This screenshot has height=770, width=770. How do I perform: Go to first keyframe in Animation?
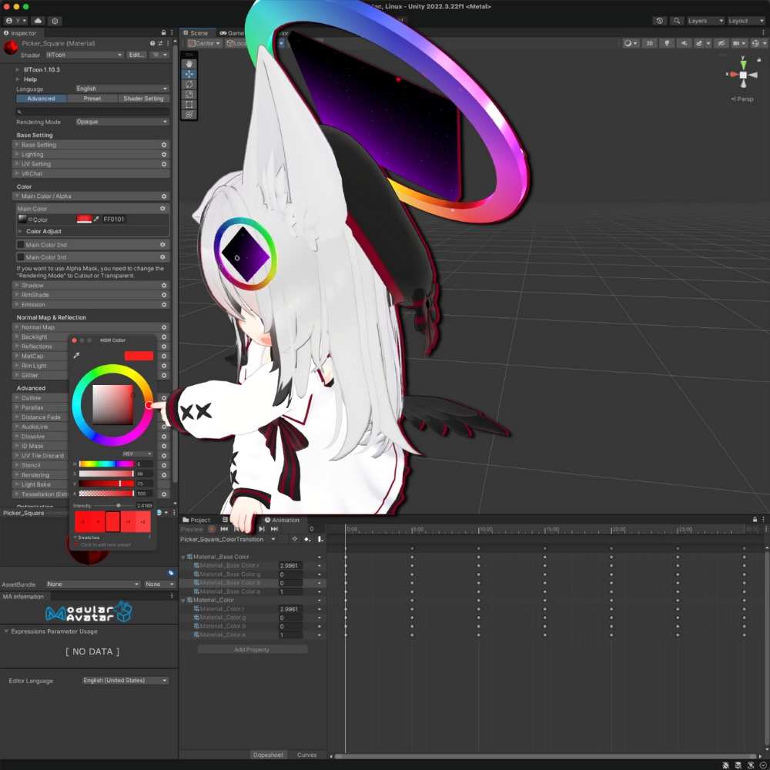224,529
